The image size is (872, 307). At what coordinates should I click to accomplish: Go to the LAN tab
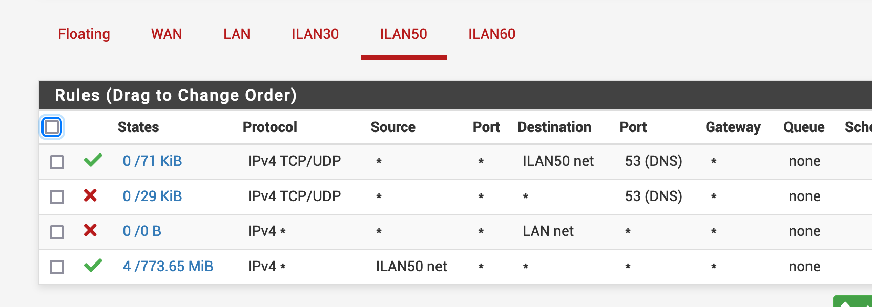pos(237,34)
